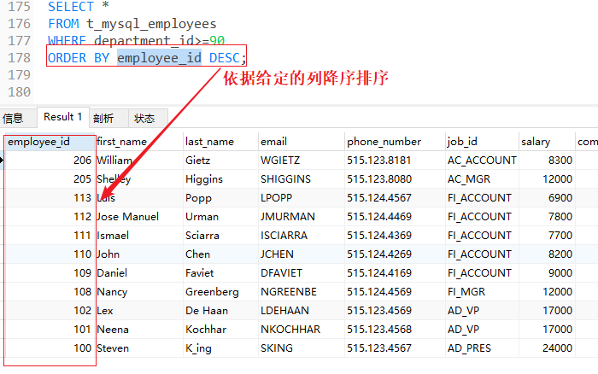Viewport: 598px width, 374px height.
Task: Click phone number cell 515.123.8080
Action: click(x=395, y=178)
